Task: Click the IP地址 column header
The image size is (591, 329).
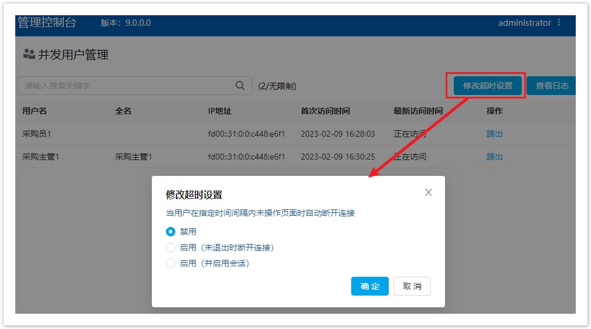Action: tap(220, 111)
